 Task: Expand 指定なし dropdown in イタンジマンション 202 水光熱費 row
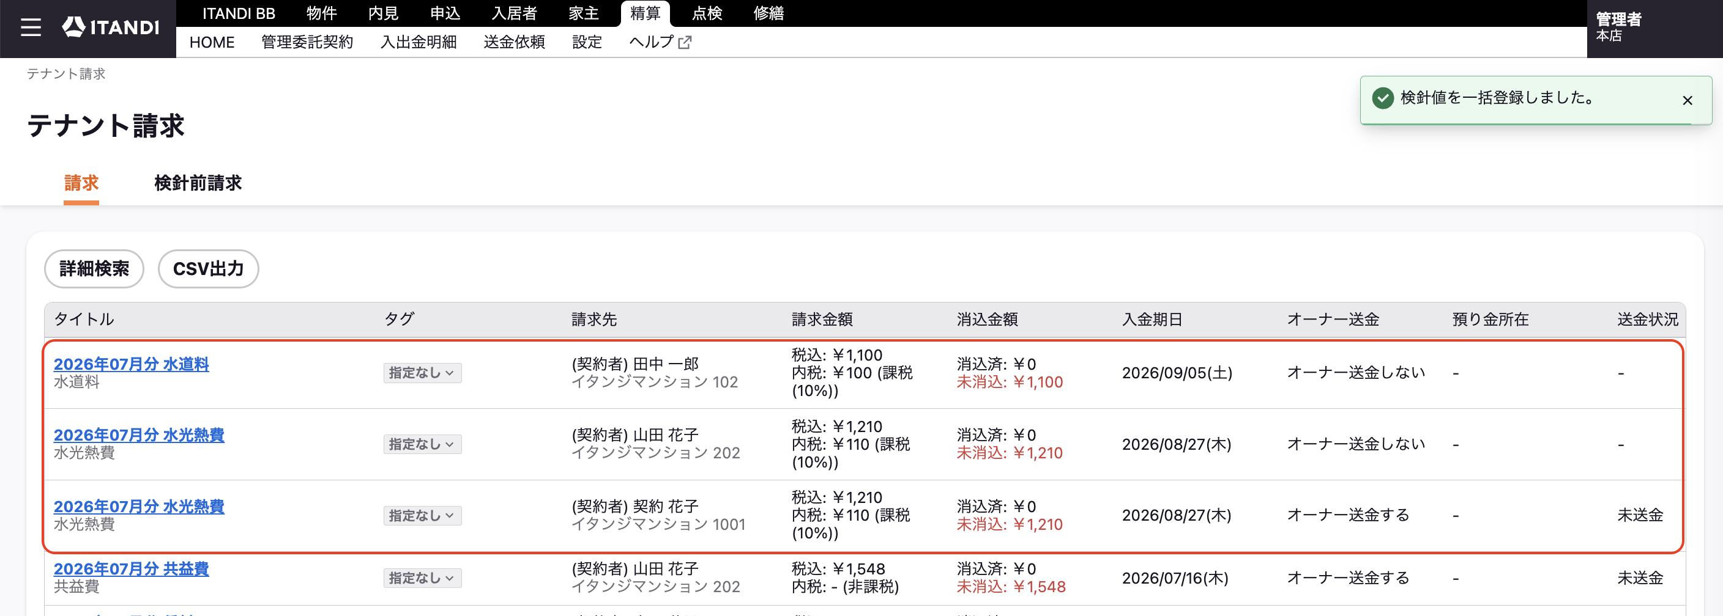tap(422, 444)
